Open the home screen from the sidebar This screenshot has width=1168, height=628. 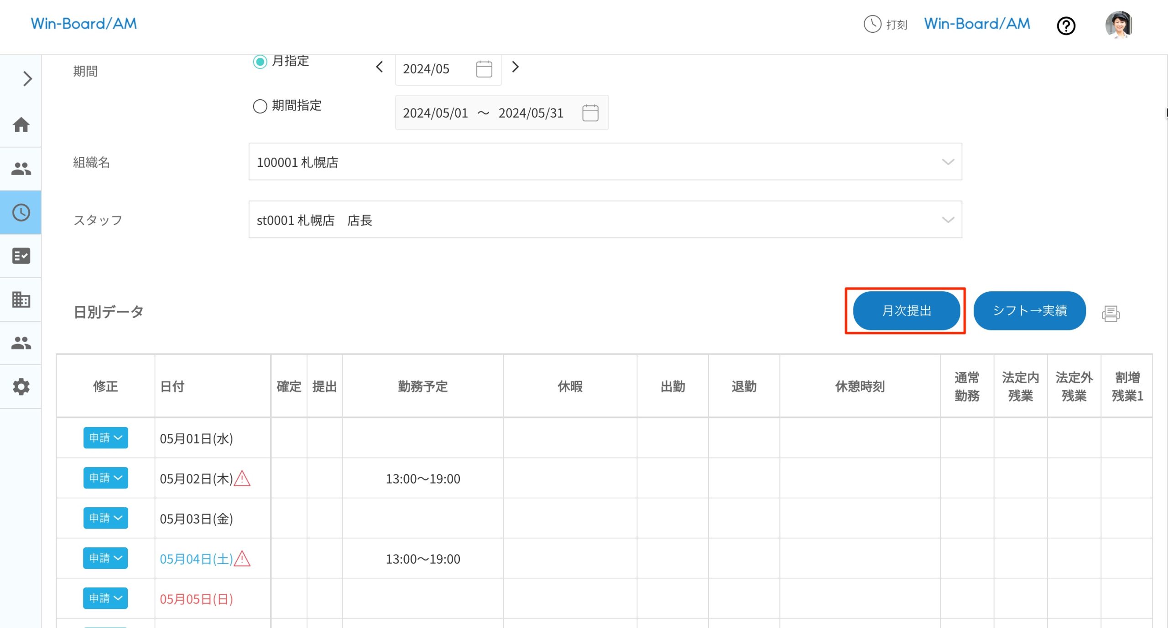tap(21, 125)
